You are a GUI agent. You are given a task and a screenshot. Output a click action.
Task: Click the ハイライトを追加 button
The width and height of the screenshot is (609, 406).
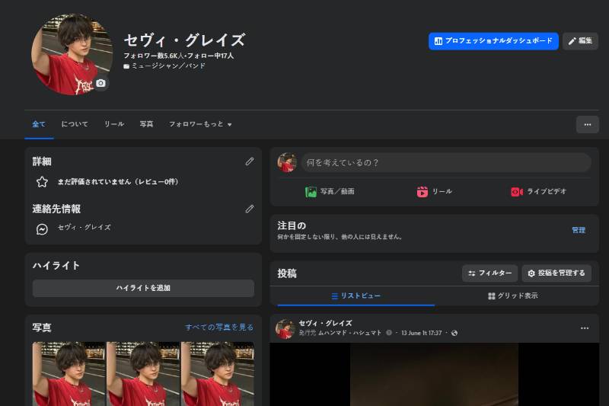[x=143, y=288]
